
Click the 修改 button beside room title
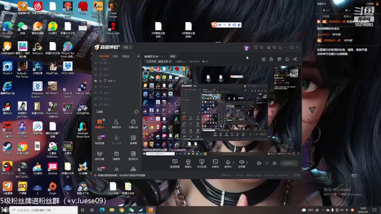pyautogui.click(x=173, y=56)
